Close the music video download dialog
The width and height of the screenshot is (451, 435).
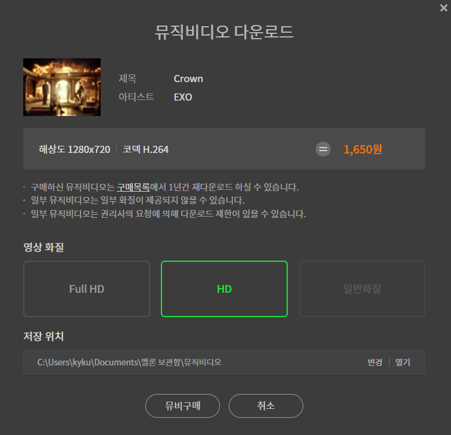click(x=443, y=8)
